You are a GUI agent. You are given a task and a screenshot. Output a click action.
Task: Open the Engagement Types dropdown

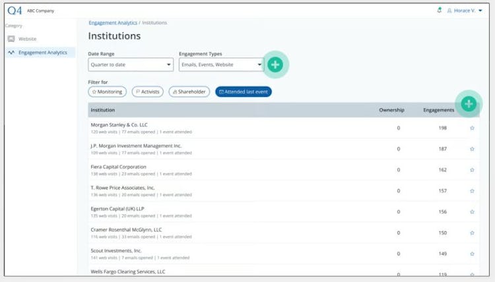[x=221, y=65]
